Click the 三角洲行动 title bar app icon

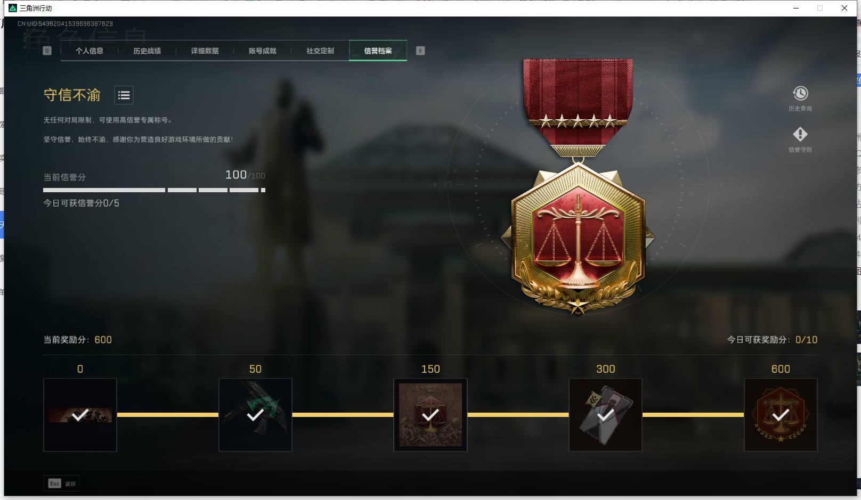point(13,8)
